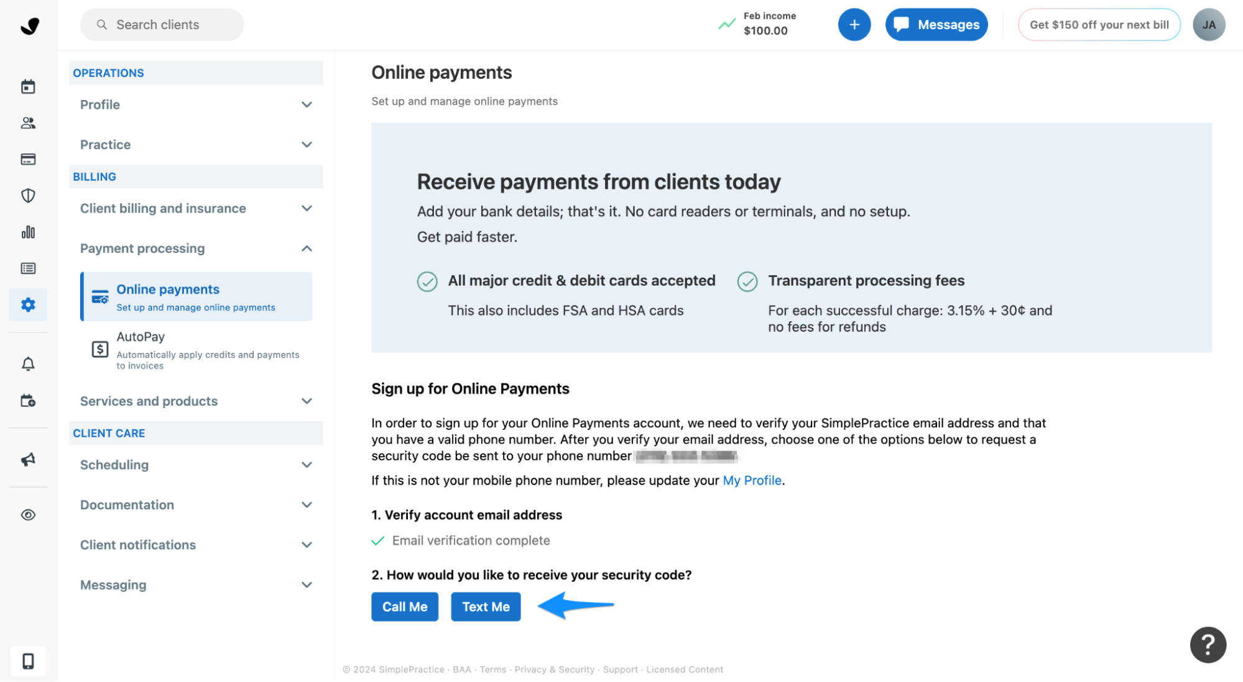Select AutoPay menu item
Screen dimensions: 1243x682
tap(196, 350)
